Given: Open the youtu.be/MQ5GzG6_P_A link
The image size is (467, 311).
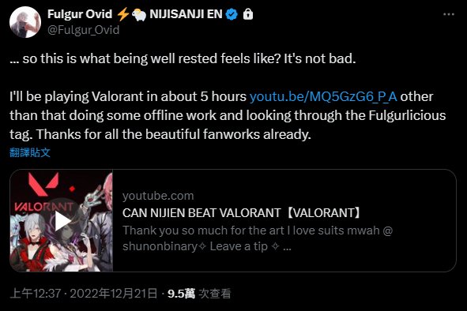Looking at the screenshot, I should pyautogui.click(x=323, y=97).
